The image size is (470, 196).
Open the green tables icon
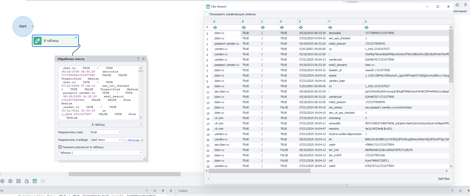35,181
